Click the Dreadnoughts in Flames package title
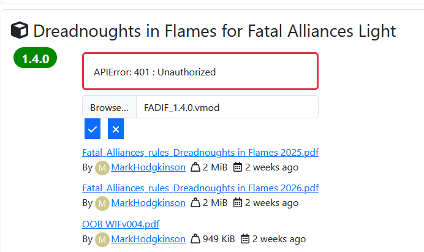This screenshot has width=424, height=252. click(x=214, y=30)
